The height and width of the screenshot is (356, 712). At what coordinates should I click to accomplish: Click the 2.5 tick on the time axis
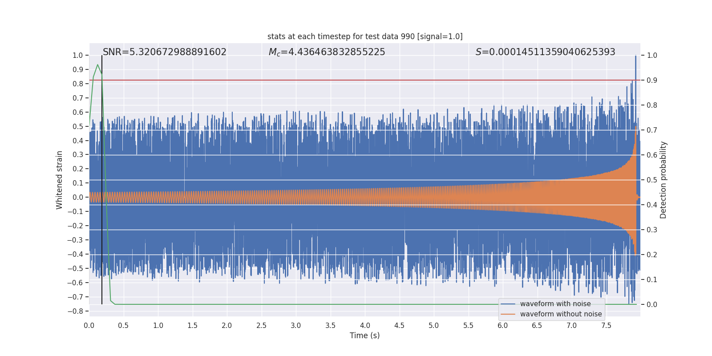click(261, 325)
